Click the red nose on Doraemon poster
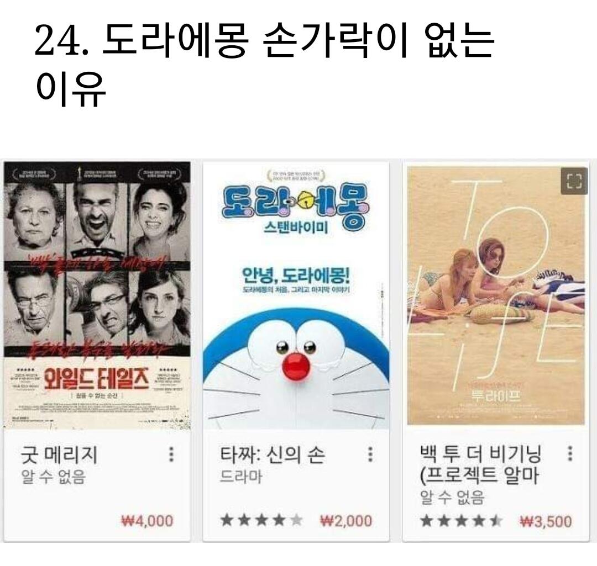Screen dimensions: 597x566 tap(296, 366)
